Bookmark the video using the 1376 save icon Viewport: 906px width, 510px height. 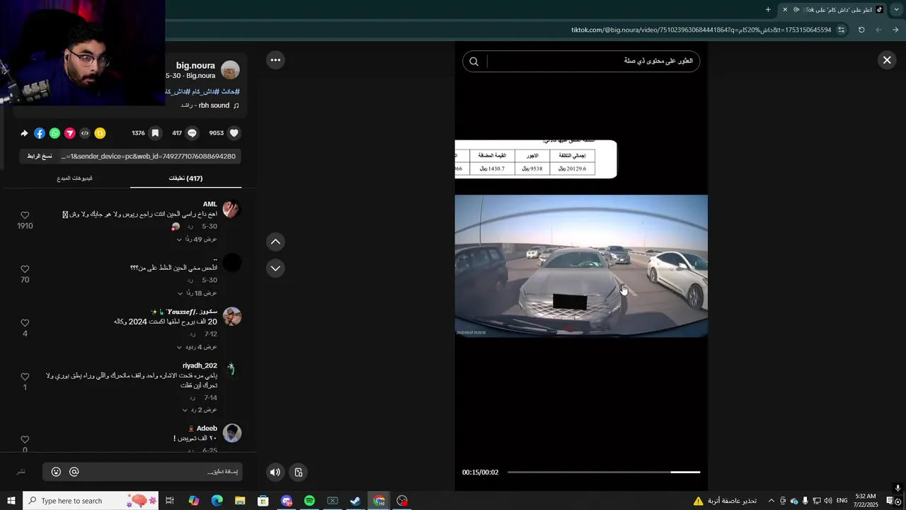click(155, 133)
